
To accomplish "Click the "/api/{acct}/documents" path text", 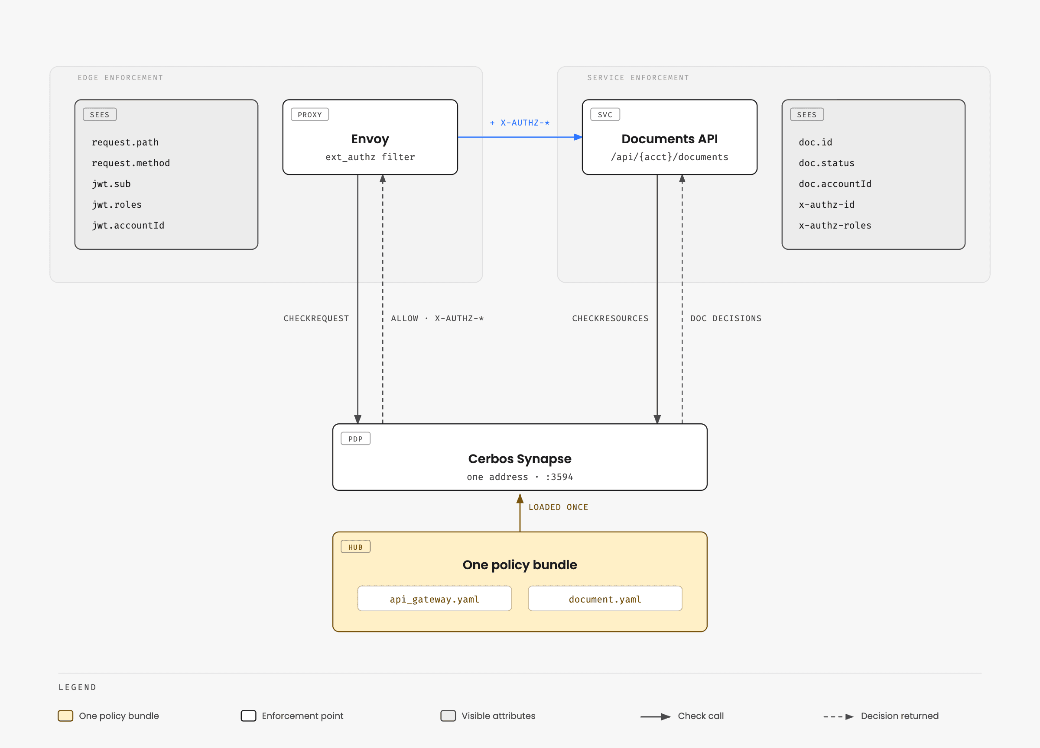I will (669, 157).
